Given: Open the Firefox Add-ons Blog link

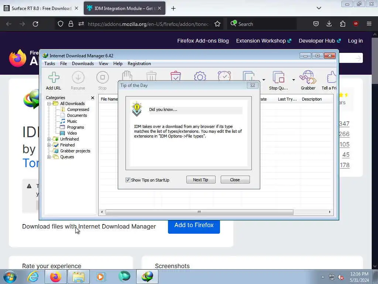Looking at the screenshot, I should [x=203, y=41].
